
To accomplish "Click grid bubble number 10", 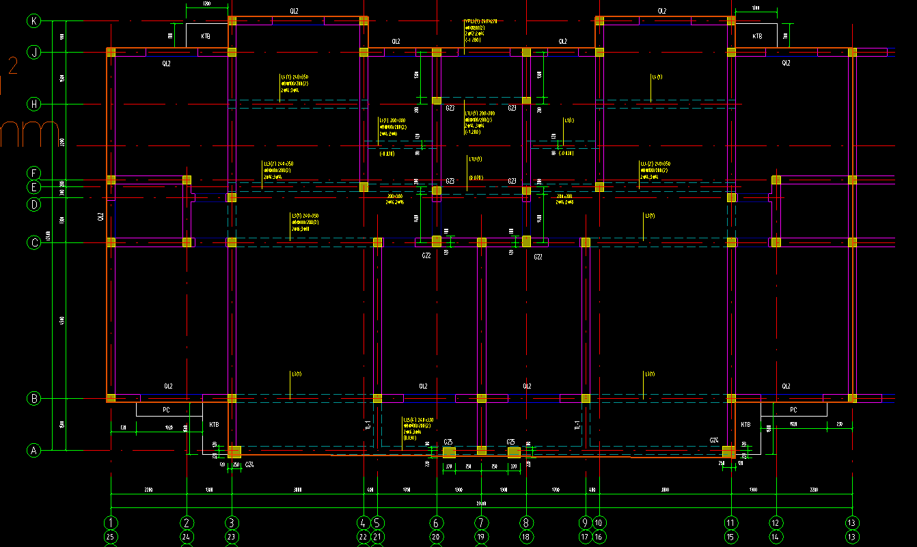I will coord(600,522).
